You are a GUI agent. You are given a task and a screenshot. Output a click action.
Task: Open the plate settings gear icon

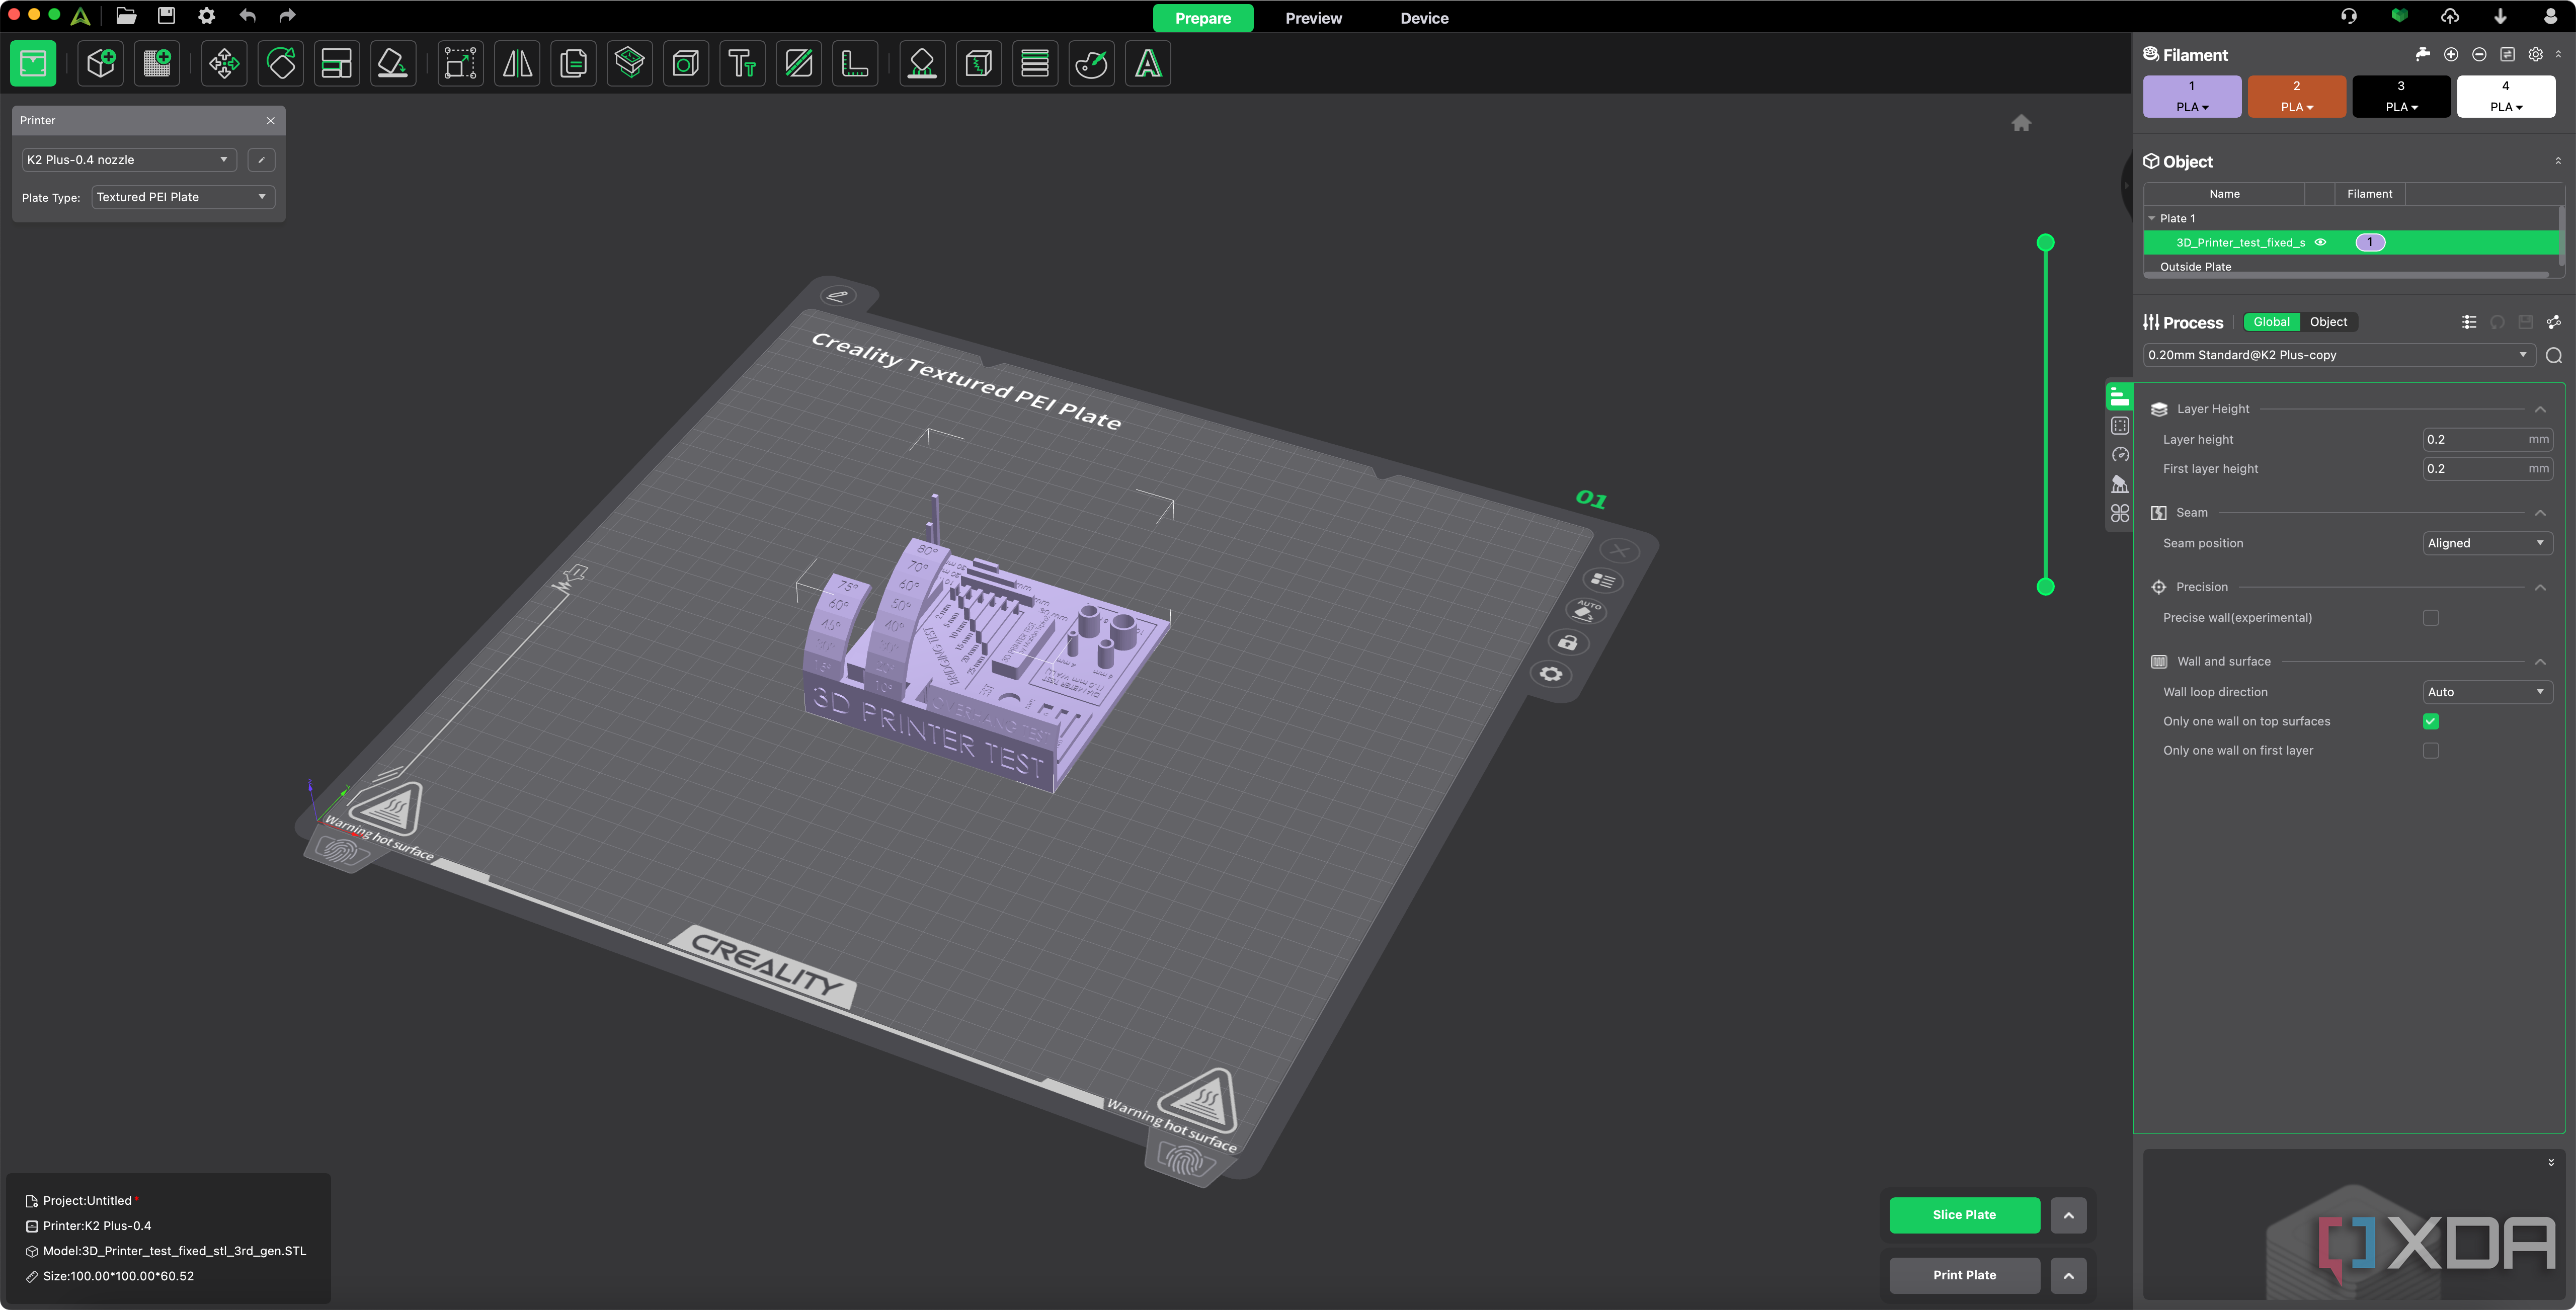coord(1551,674)
